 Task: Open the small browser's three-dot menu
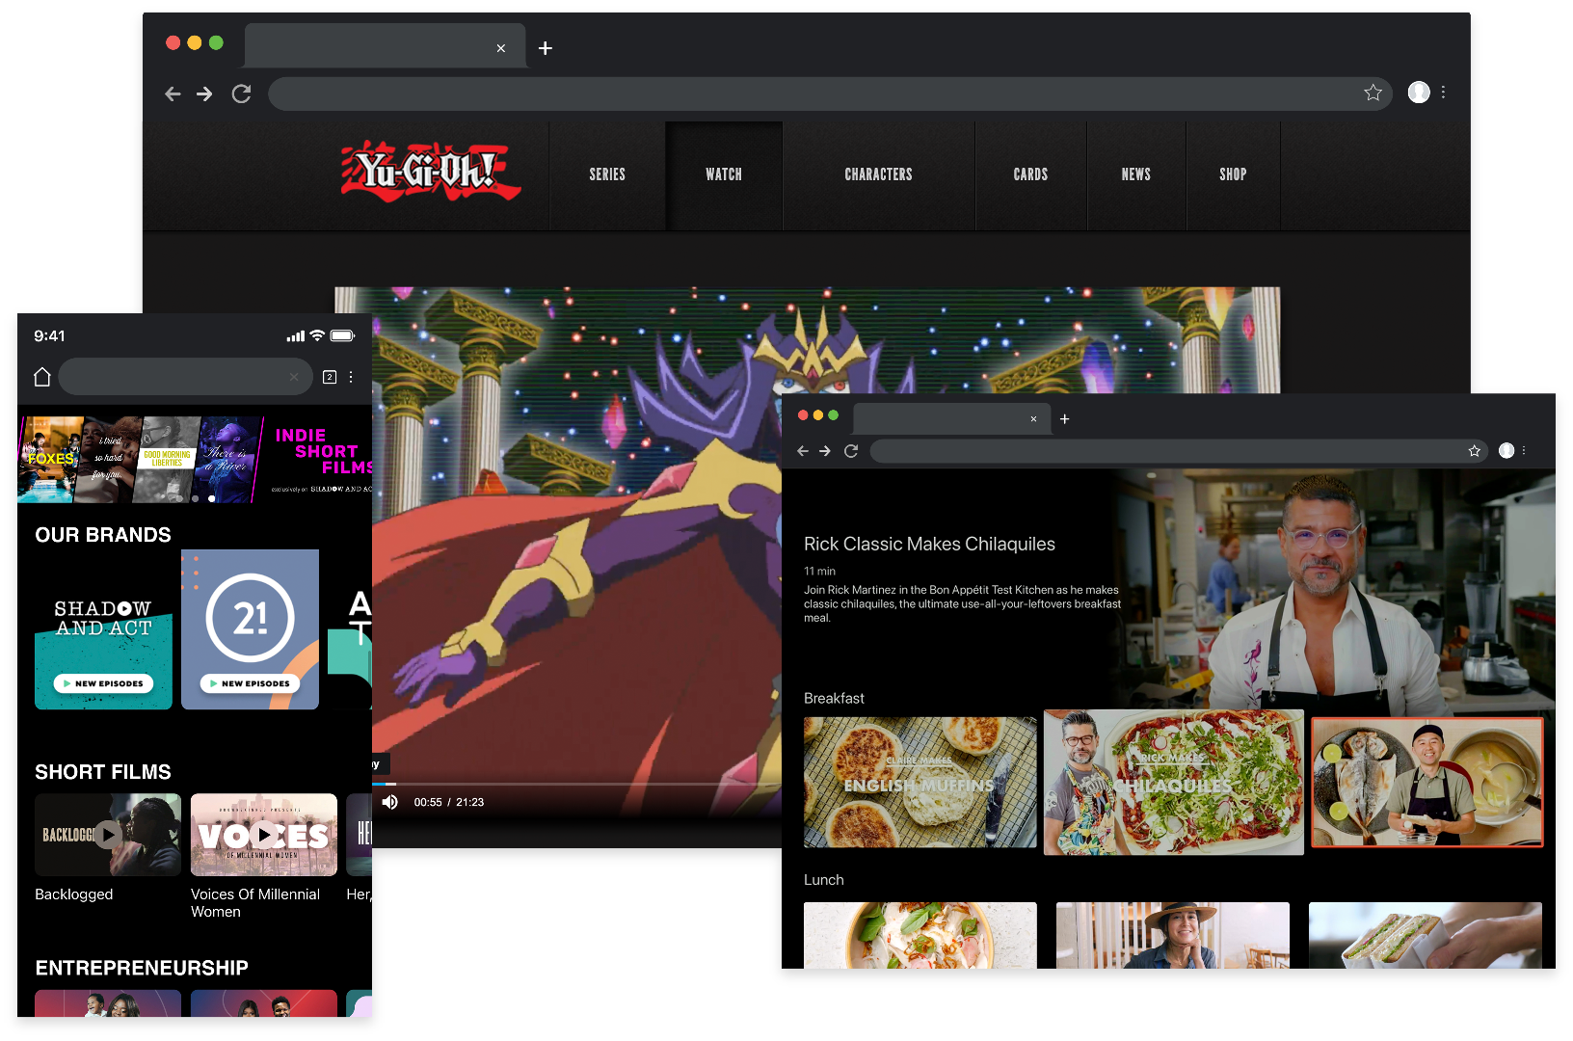pyautogui.click(x=1524, y=451)
